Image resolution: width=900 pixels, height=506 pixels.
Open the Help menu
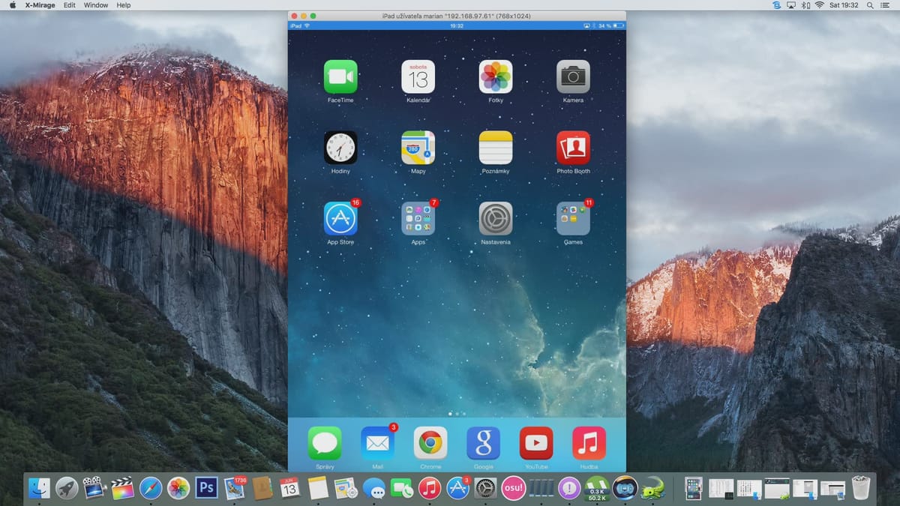pyautogui.click(x=124, y=5)
